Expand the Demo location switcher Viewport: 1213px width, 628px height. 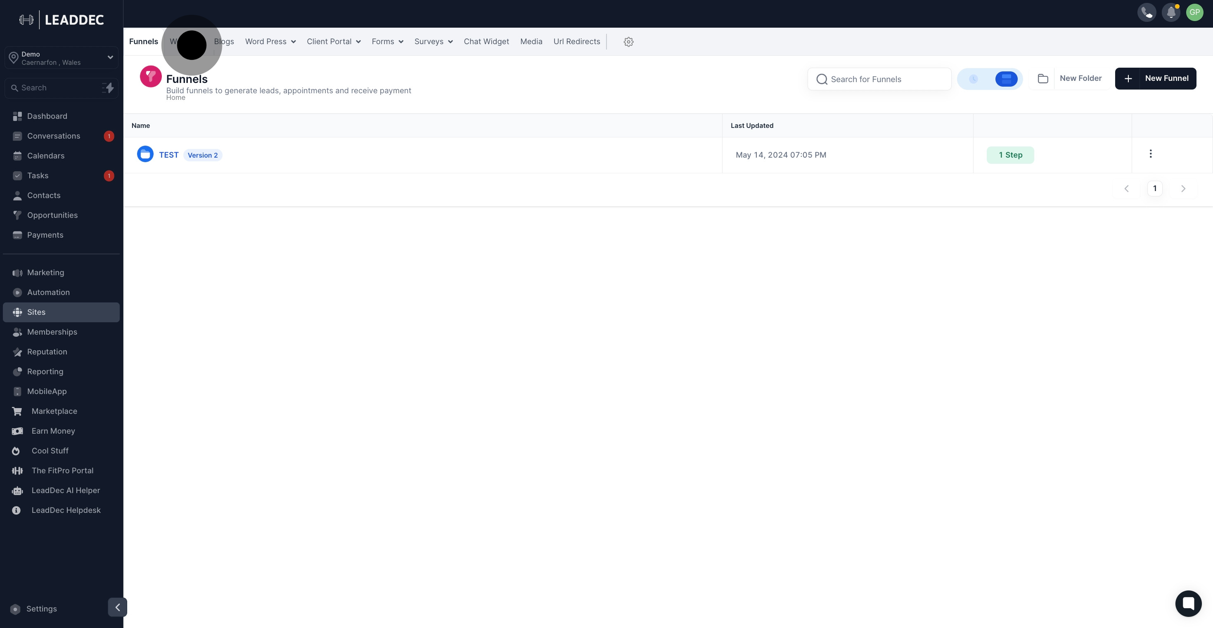[x=61, y=58]
